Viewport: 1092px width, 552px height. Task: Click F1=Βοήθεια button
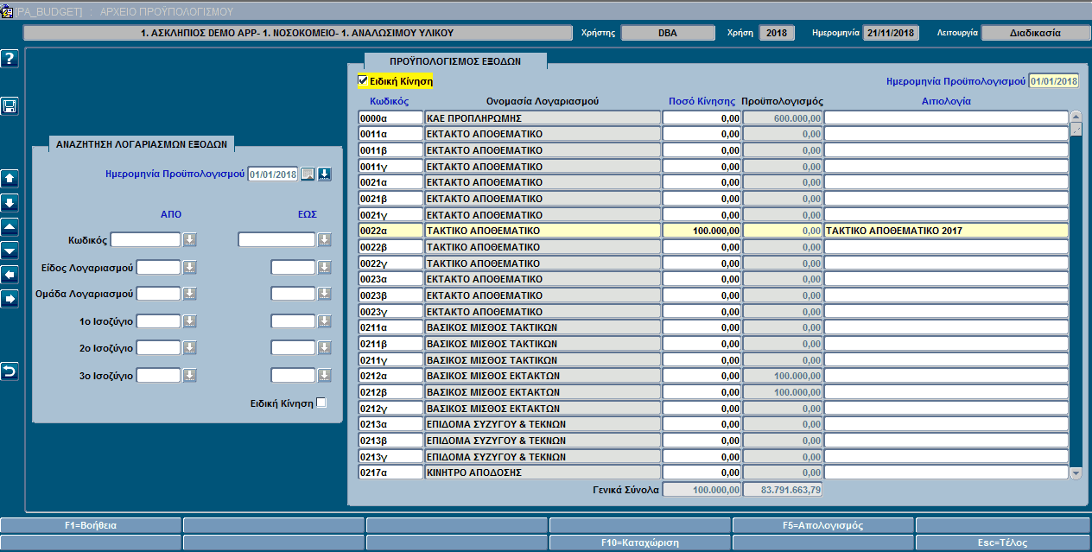coord(91,525)
